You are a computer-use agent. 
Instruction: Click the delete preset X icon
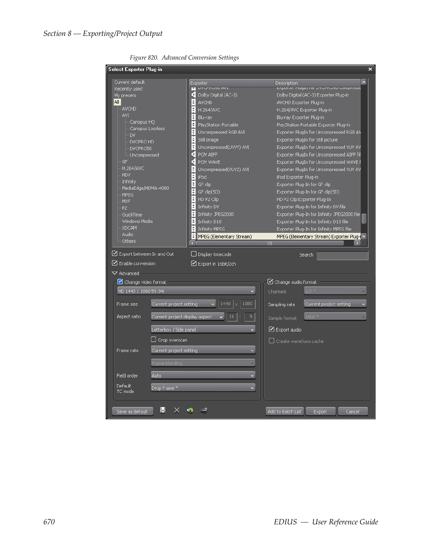(177, 410)
